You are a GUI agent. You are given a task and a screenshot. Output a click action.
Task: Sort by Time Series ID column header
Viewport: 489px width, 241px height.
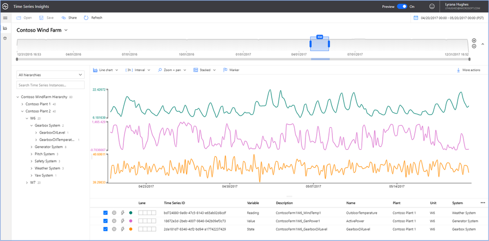[x=174, y=203]
